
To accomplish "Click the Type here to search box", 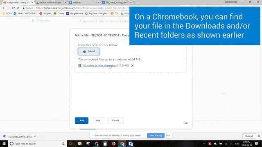I will tap(38, 143).
